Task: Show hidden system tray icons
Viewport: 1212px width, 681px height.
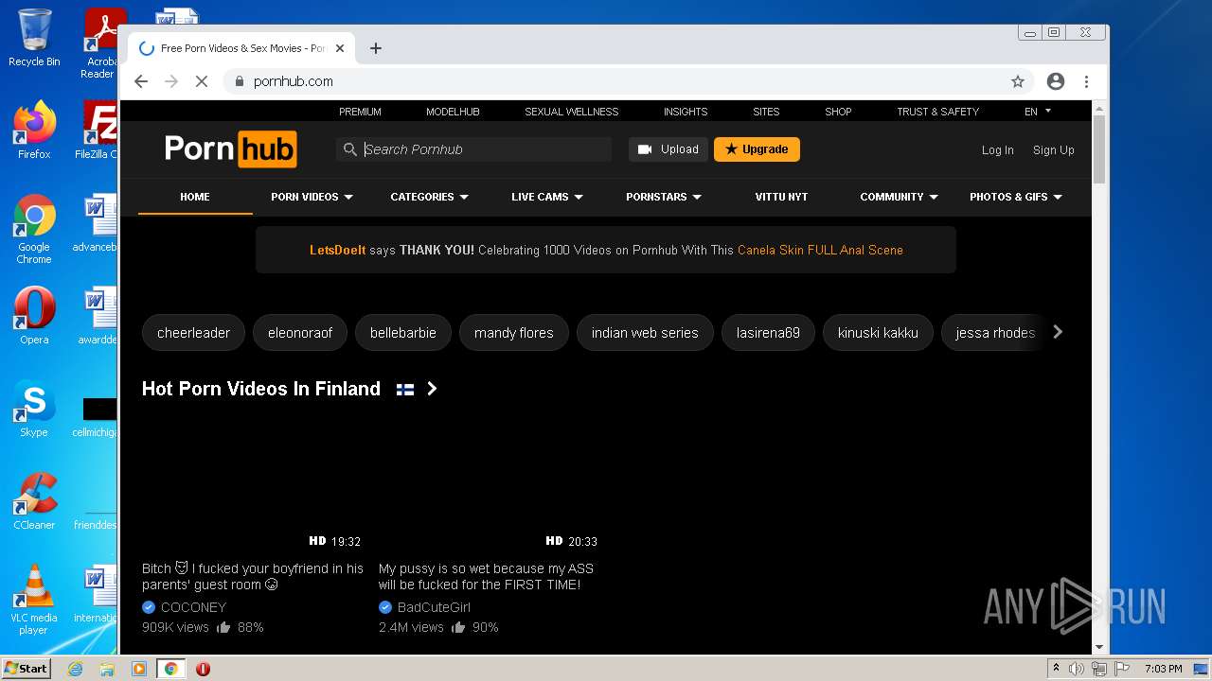Action: tap(1056, 669)
